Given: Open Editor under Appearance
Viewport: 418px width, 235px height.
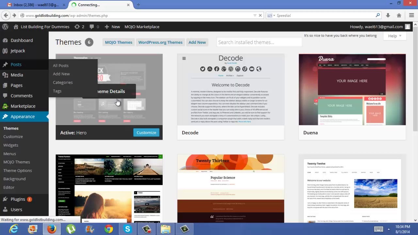Looking at the screenshot, I should click(x=9, y=188).
